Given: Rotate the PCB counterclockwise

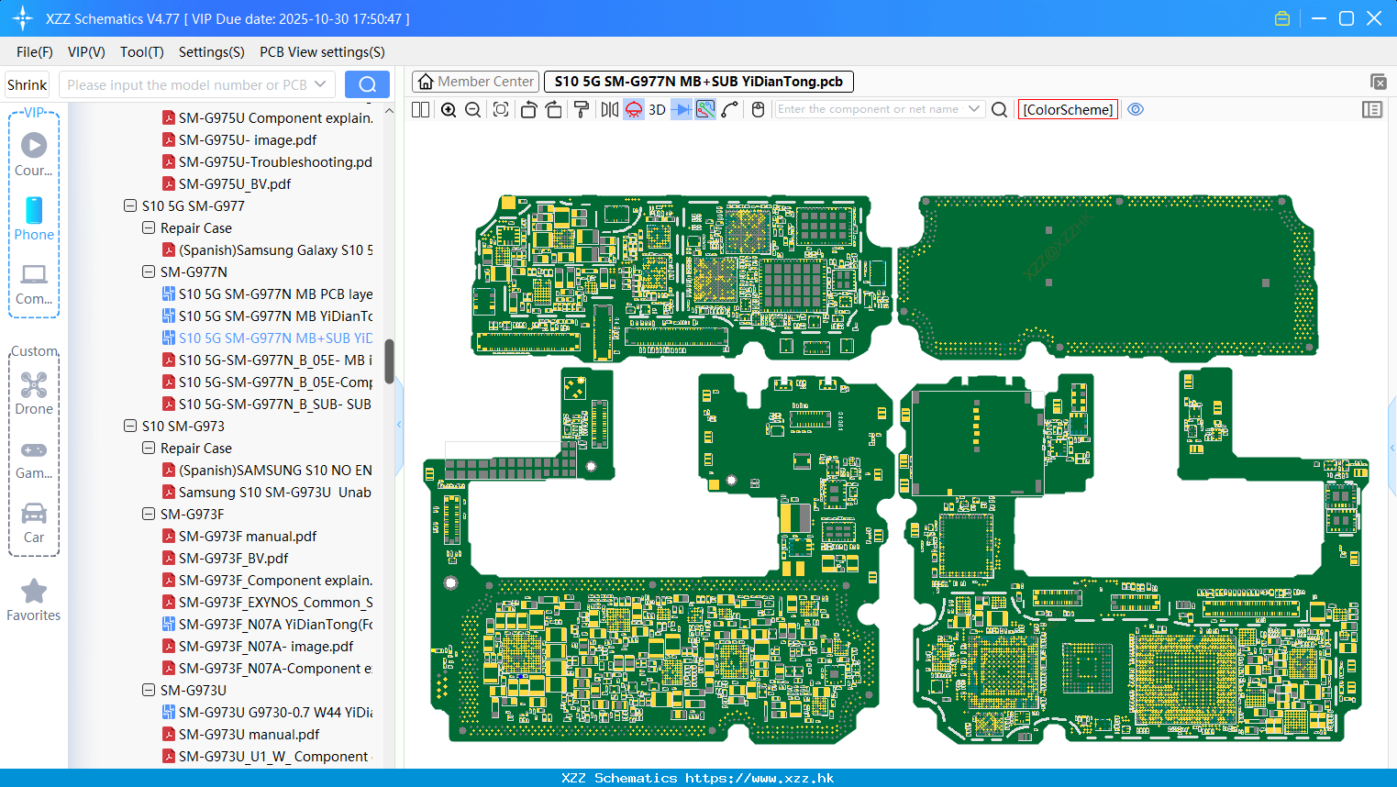Looking at the screenshot, I should (x=528, y=109).
